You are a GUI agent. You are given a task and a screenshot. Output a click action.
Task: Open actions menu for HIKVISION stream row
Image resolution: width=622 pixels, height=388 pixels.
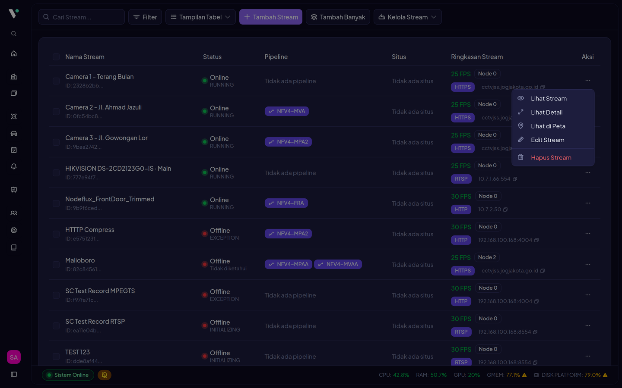click(x=588, y=172)
